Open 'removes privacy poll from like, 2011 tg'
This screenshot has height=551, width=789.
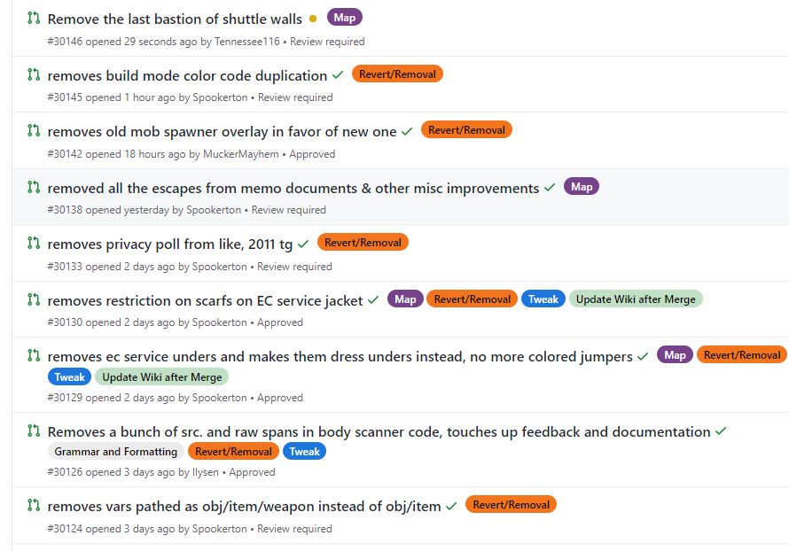coord(169,244)
